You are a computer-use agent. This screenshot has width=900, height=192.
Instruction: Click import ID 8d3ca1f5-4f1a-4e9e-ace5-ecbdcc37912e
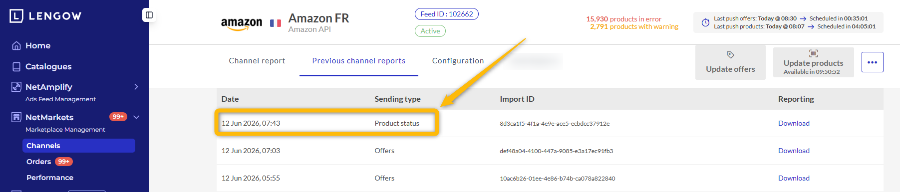pyautogui.click(x=555, y=124)
